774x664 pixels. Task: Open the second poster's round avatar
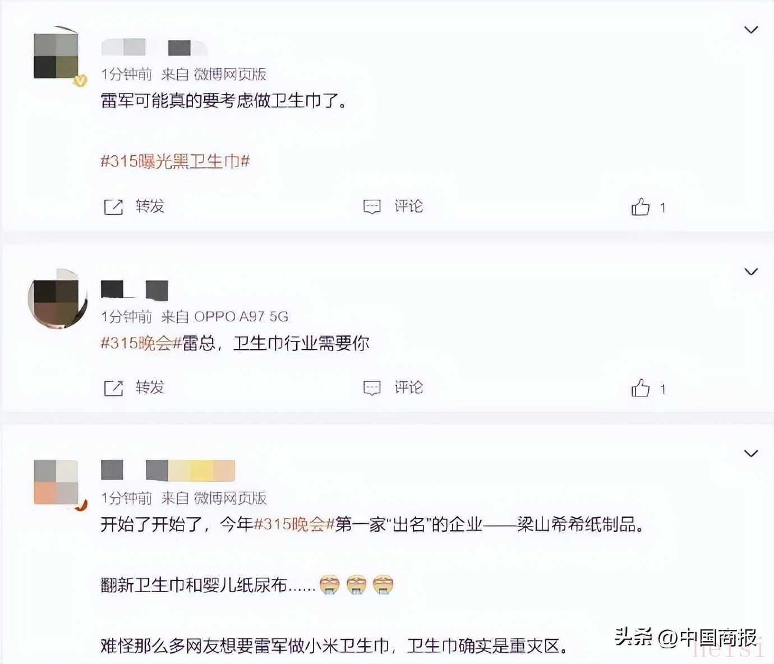point(58,298)
